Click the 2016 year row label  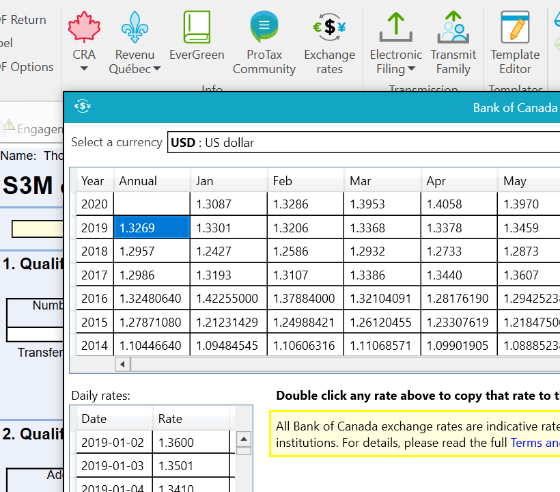pos(95,299)
